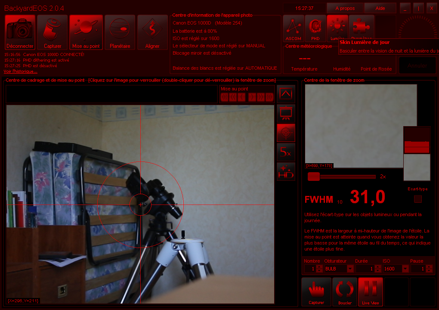
Task: Click focus far-left triple arrow
Action: tap(225, 97)
